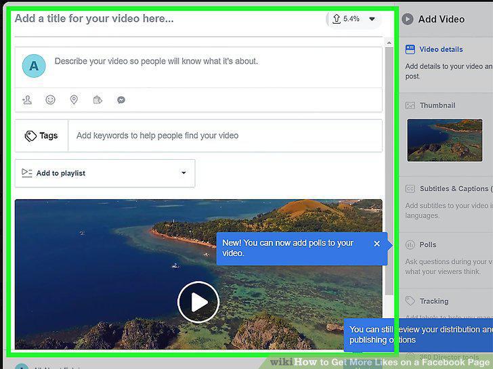The height and width of the screenshot is (369, 493).
Task: Open the feeling/activity emoji icon
Action: tap(50, 100)
